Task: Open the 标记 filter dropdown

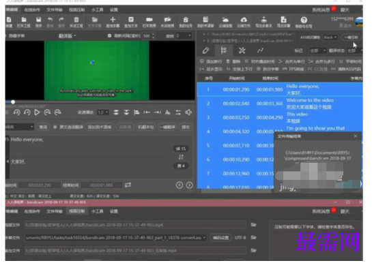Action: click(317, 50)
